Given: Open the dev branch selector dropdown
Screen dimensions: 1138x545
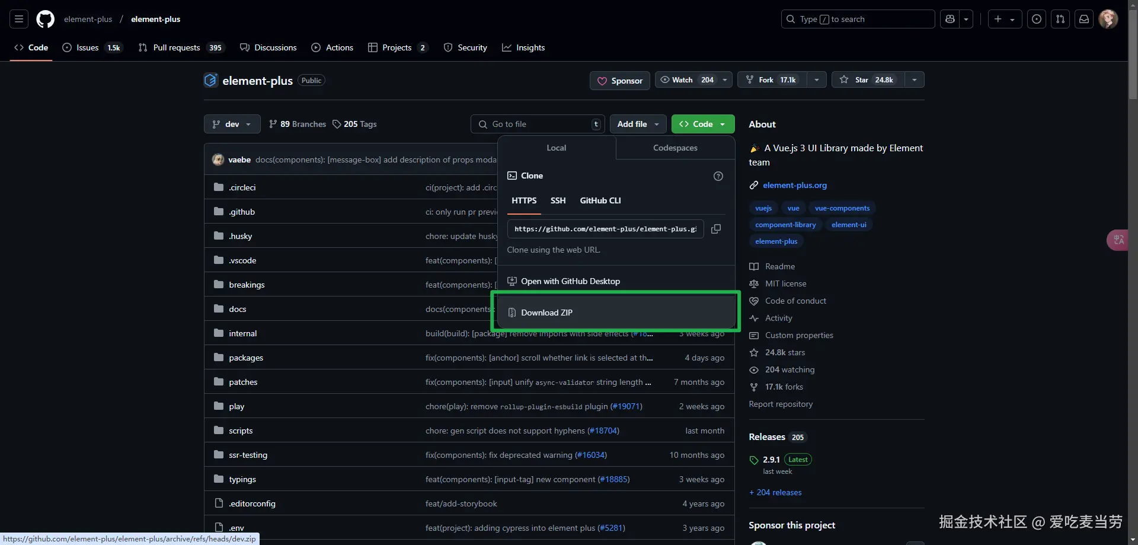Looking at the screenshot, I should 232,124.
